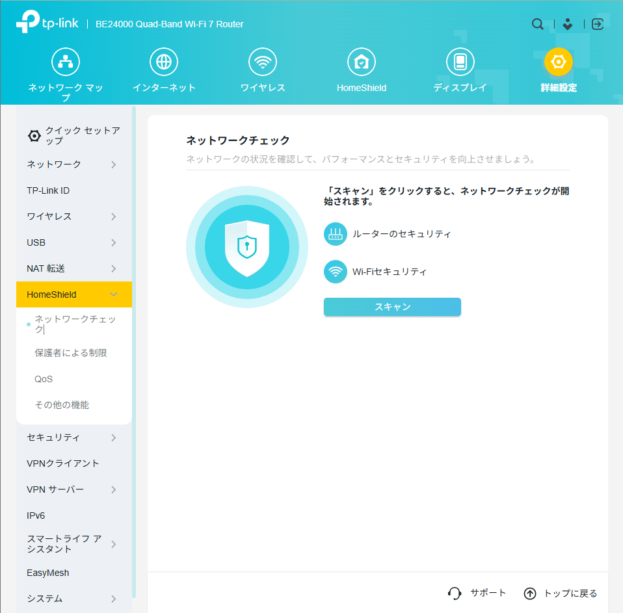Click the large shield graphic
Image resolution: width=623 pixels, height=613 pixels.
pos(246,247)
